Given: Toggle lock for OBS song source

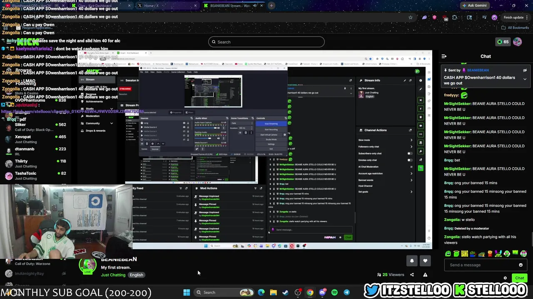Looking at the screenshot, I should (188, 123).
